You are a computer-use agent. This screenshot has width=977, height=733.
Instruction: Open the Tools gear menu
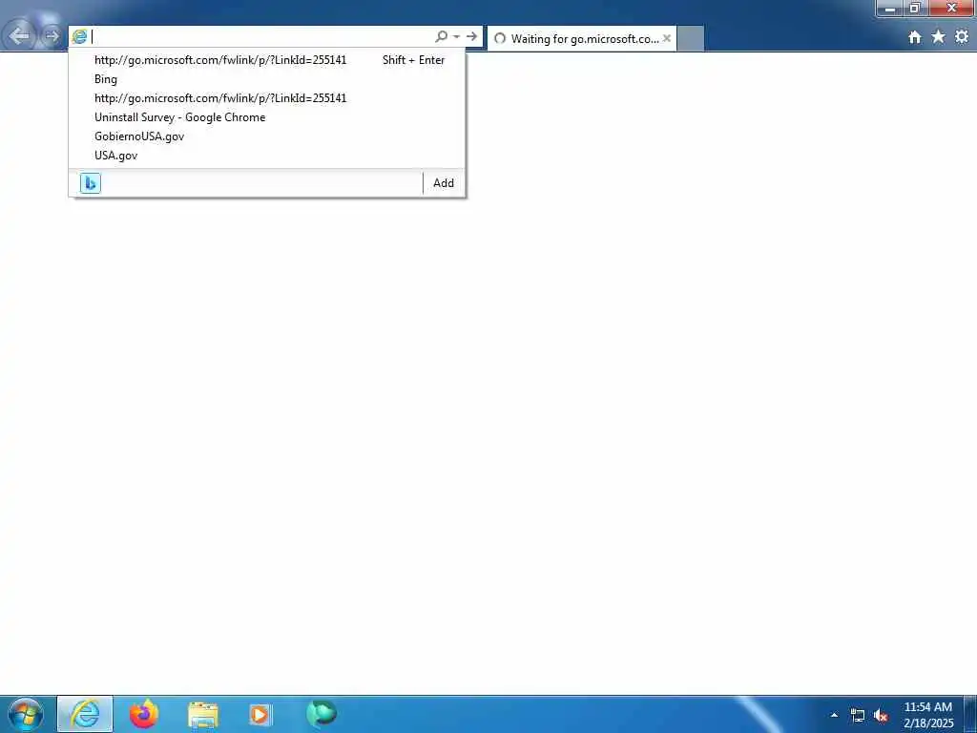tap(962, 37)
